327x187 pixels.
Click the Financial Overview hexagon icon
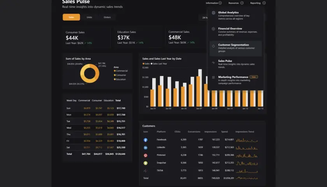pos(213,29)
